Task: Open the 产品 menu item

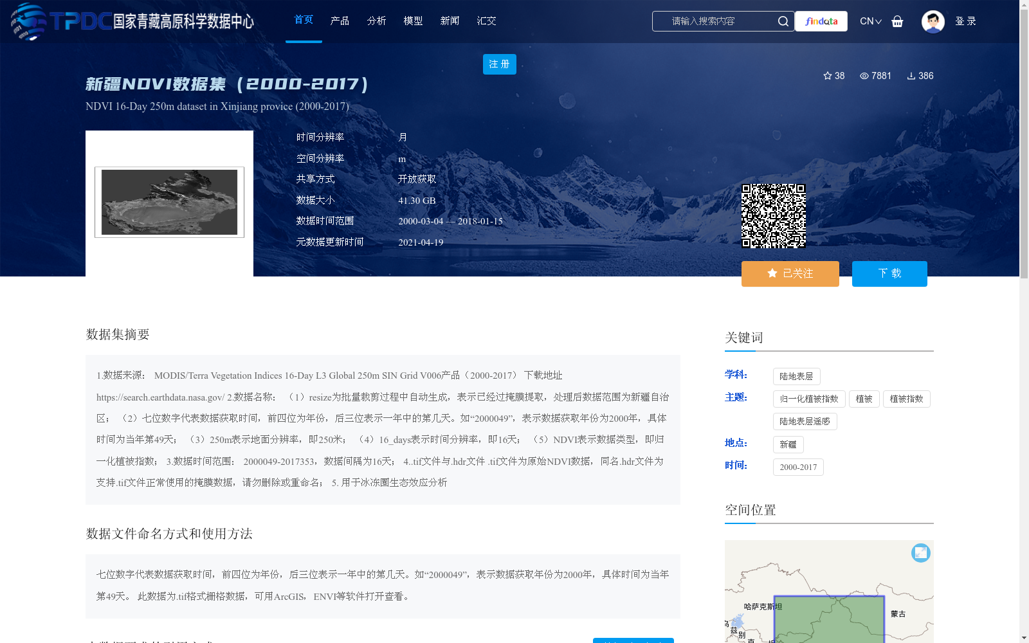Action: [340, 21]
